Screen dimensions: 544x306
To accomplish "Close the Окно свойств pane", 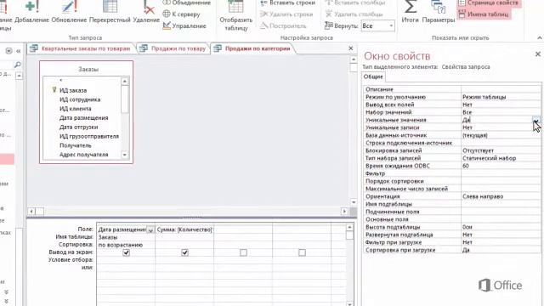I will click(538, 54).
